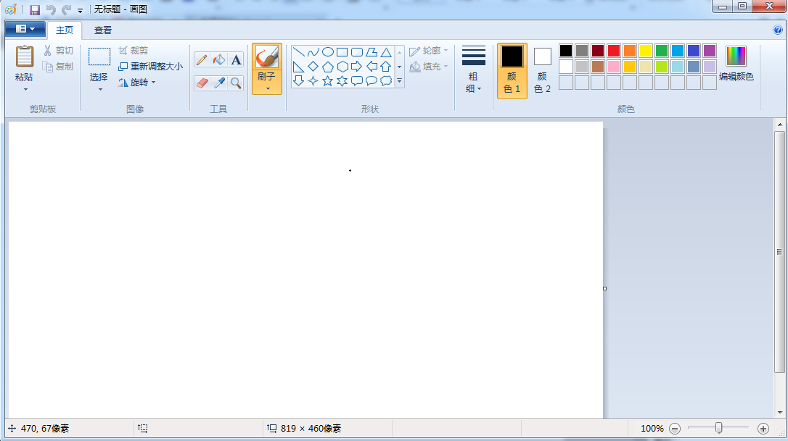Switch to the 查看 (View) tab
Viewport: 788px width, 441px height.
point(103,30)
